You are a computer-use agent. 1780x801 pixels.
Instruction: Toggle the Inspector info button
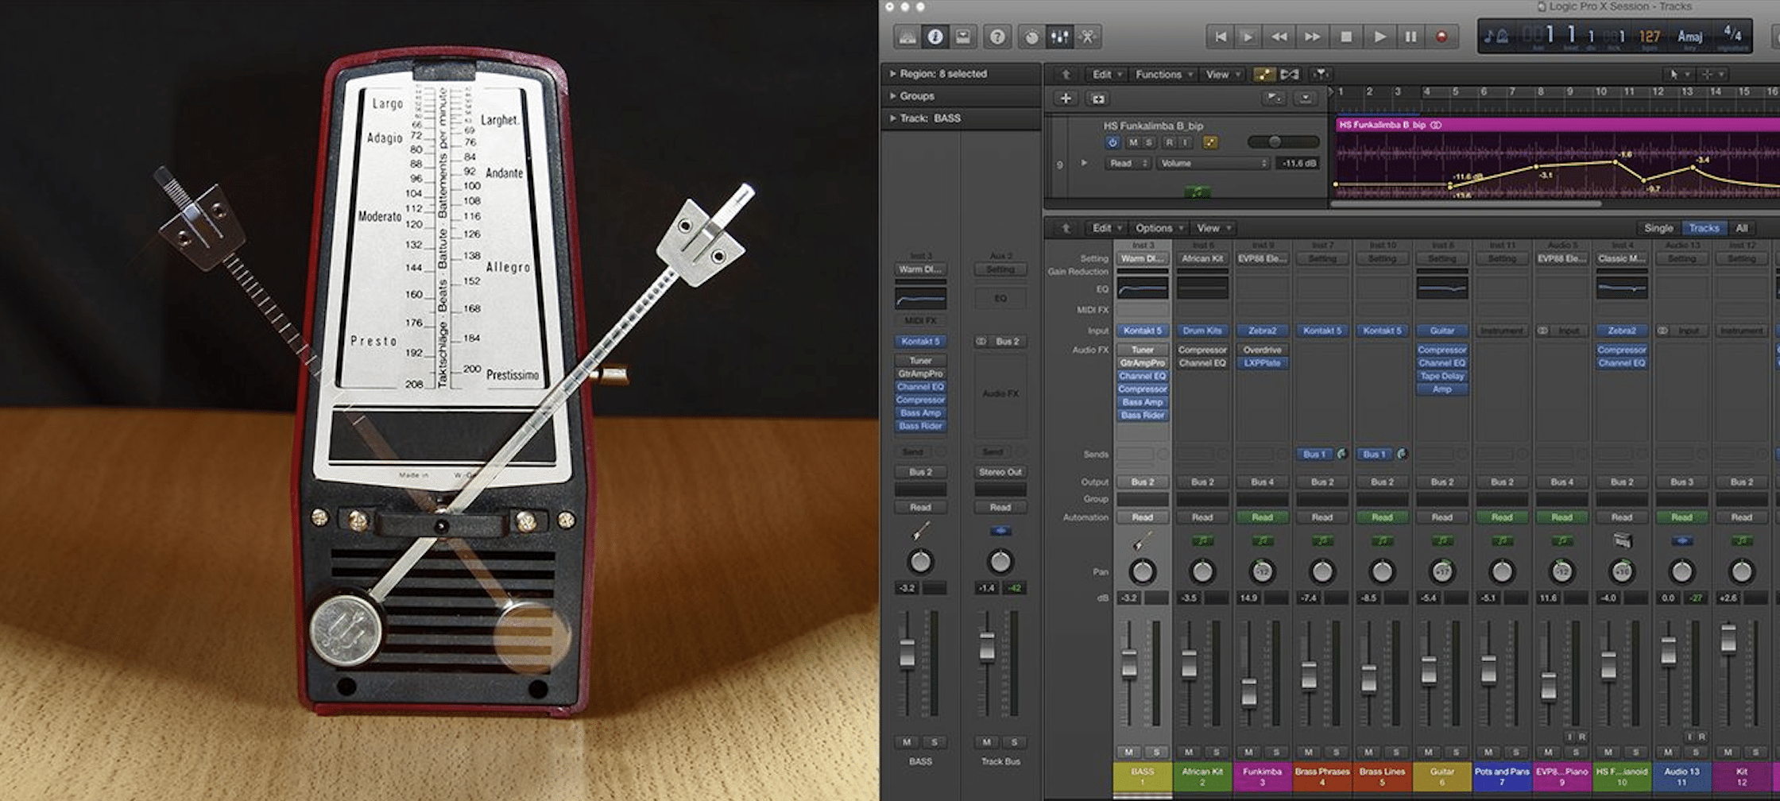tap(935, 37)
